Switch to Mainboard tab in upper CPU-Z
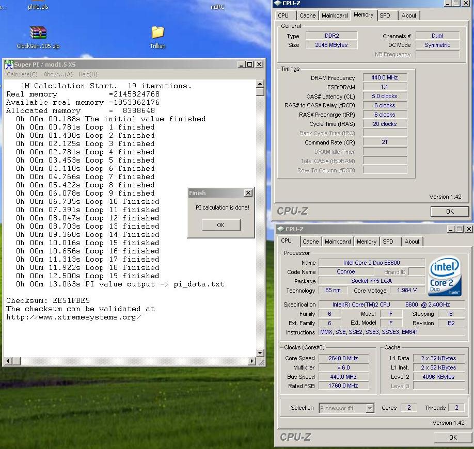 pos(335,15)
